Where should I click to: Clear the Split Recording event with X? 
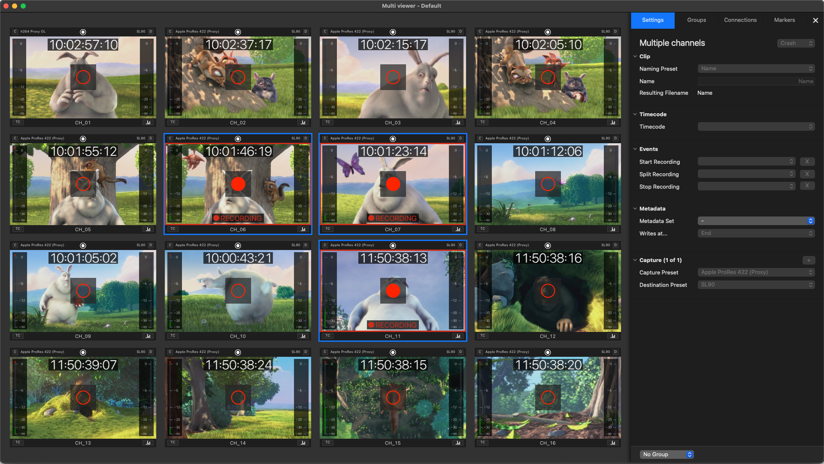[x=807, y=174]
